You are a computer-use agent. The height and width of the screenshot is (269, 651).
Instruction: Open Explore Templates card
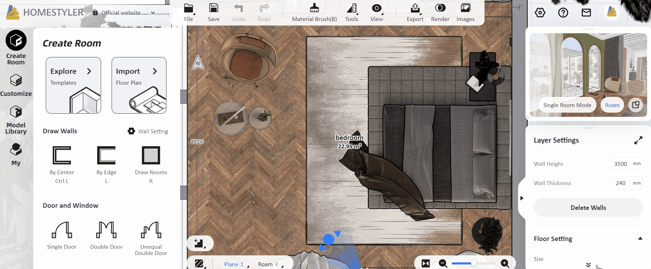(x=73, y=85)
